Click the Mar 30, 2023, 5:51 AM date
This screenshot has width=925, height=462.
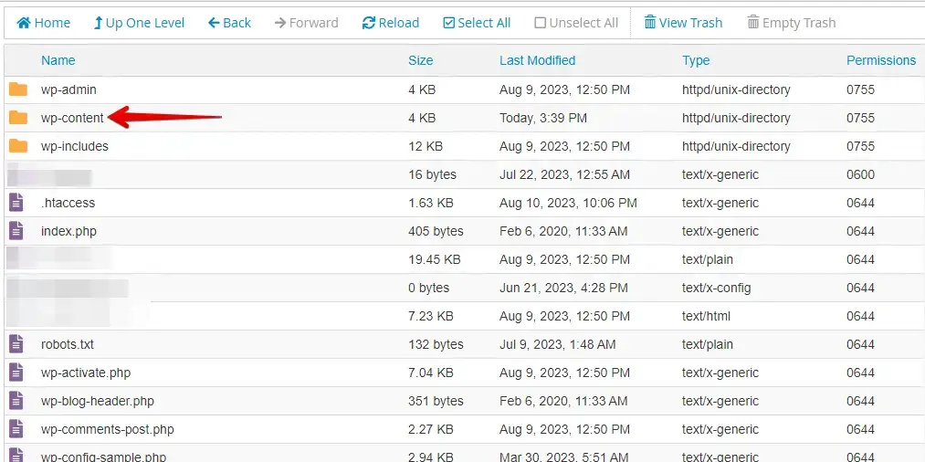point(563,457)
